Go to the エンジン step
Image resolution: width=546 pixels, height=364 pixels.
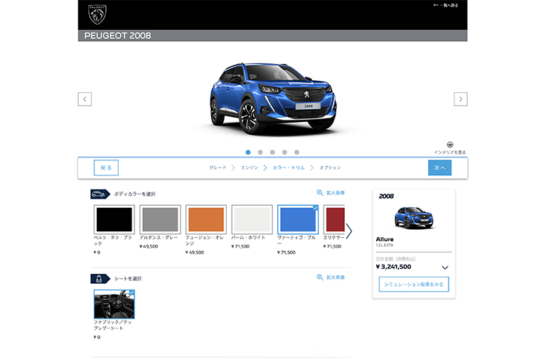point(250,167)
